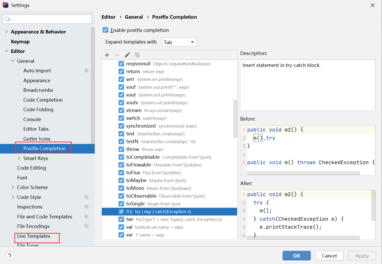This screenshot has height=264, width=382.
Task: Open Code Editing settings page
Action: tap(31, 168)
